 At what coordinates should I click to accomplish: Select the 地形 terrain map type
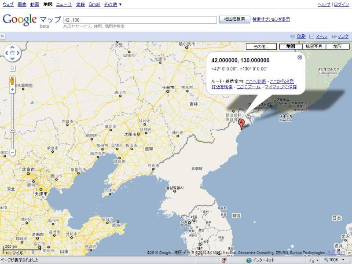pyautogui.click(x=337, y=46)
